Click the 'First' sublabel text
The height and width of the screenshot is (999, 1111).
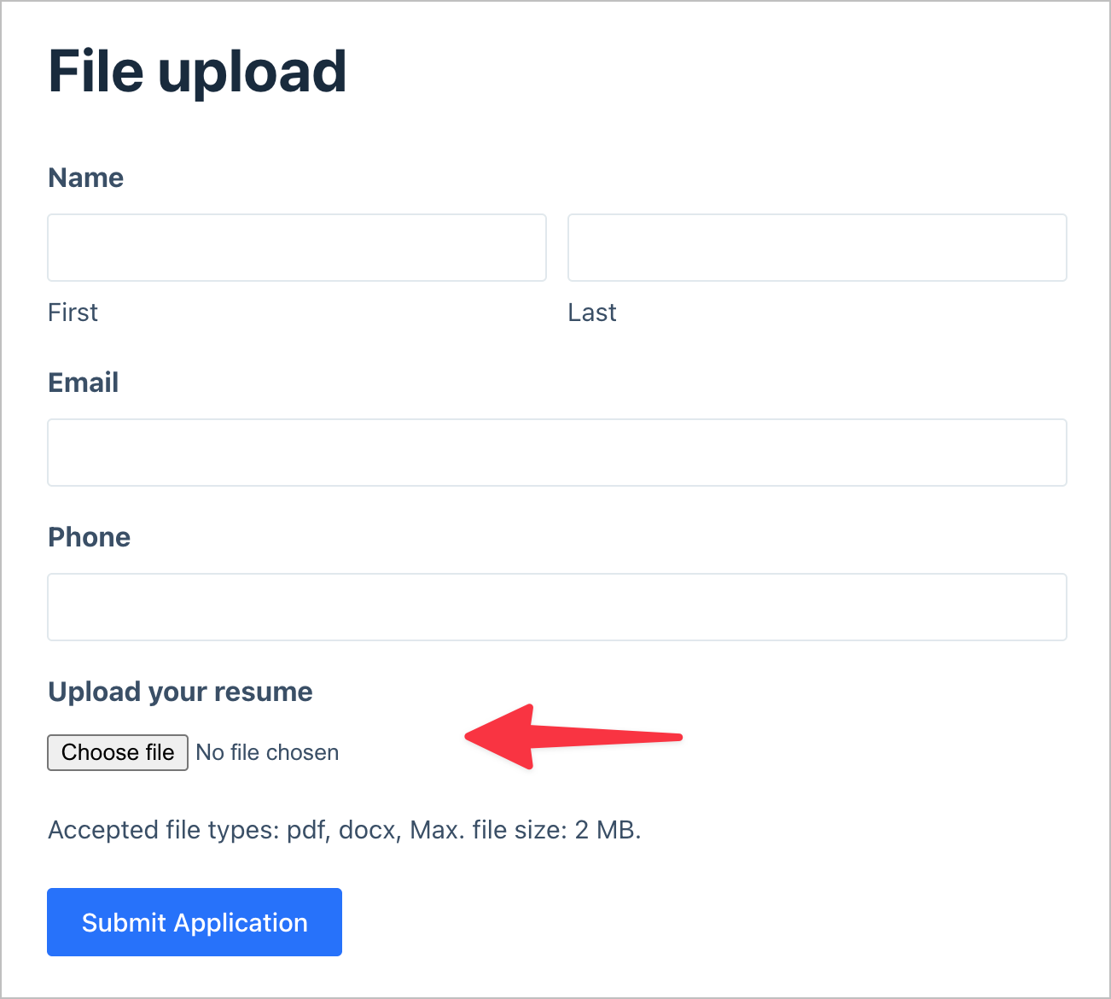pos(73,313)
